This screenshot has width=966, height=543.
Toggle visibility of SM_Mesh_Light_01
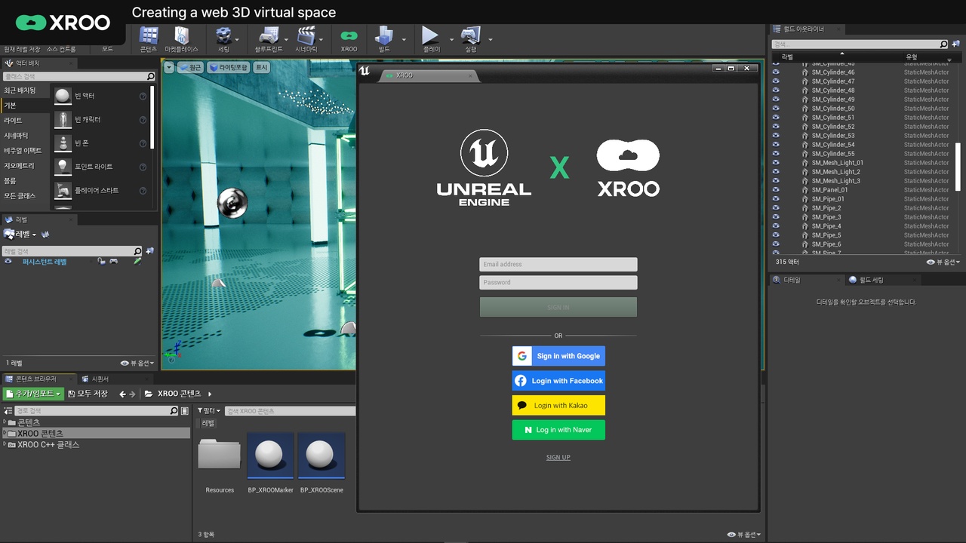[775, 163]
